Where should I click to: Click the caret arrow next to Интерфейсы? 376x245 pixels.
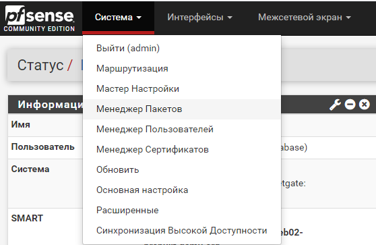click(230, 18)
